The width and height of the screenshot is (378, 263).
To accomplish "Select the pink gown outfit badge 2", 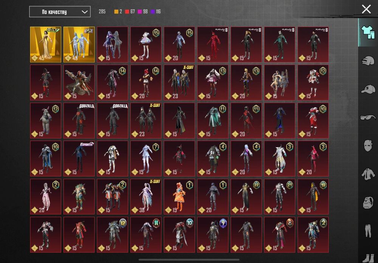I will 46,197.
